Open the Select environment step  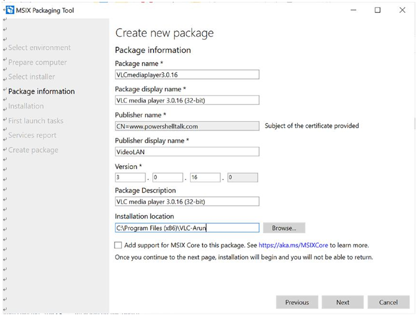39,47
